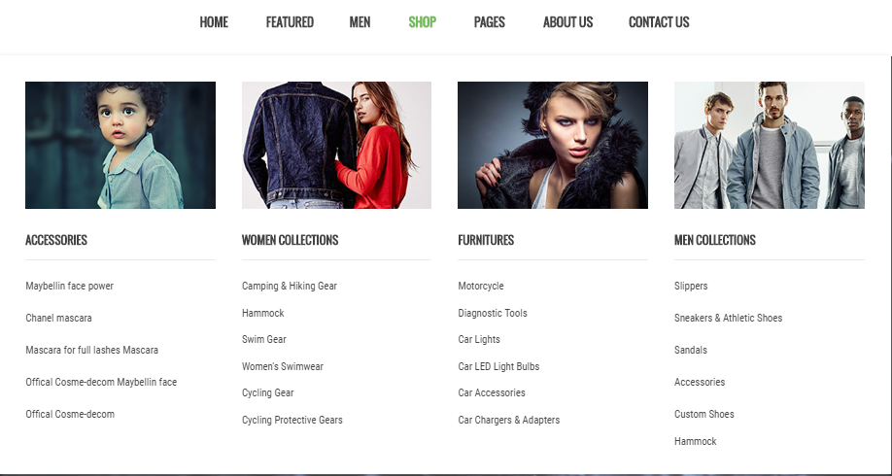Click the Women Collections denim jacket image

tap(337, 145)
